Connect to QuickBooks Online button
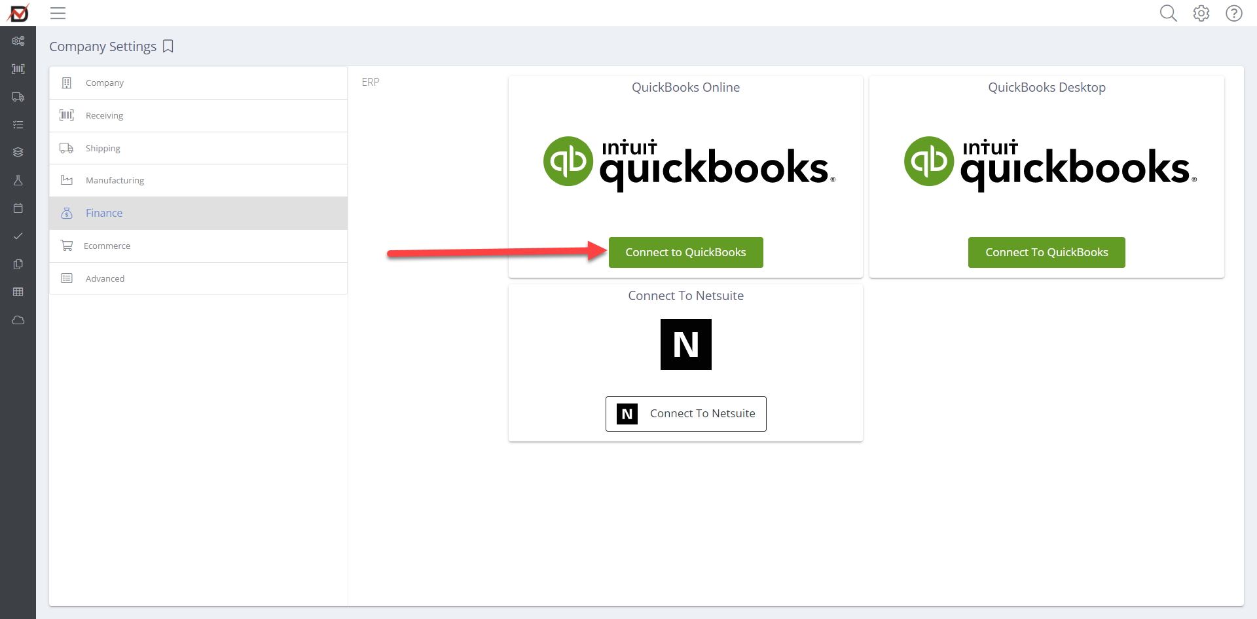Image resolution: width=1257 pixels, height=619 pixels. click(685, 252)
